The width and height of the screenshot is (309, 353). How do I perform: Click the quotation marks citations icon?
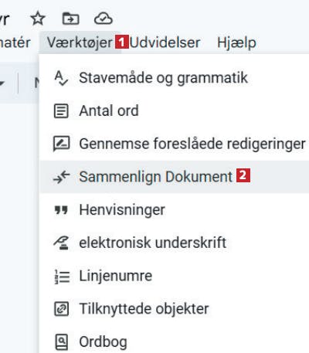tap(61, 210)
